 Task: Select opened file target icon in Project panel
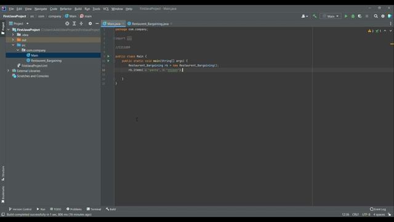(67, 23)
